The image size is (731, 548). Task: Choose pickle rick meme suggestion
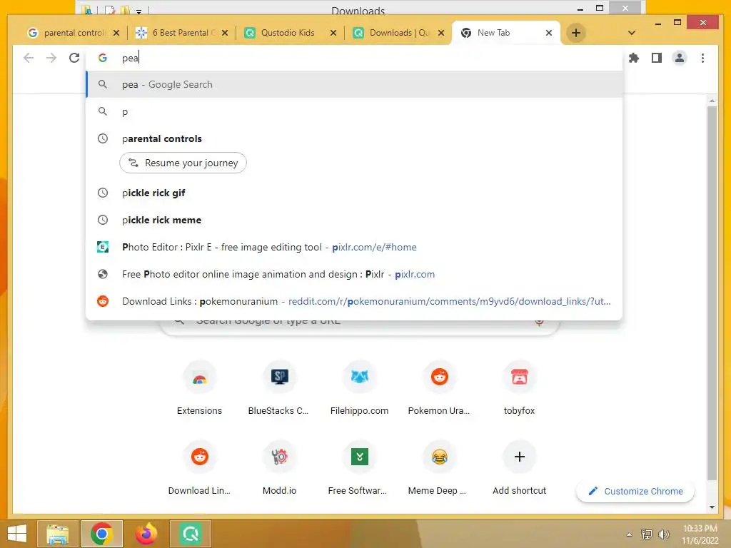coord(354,220)
